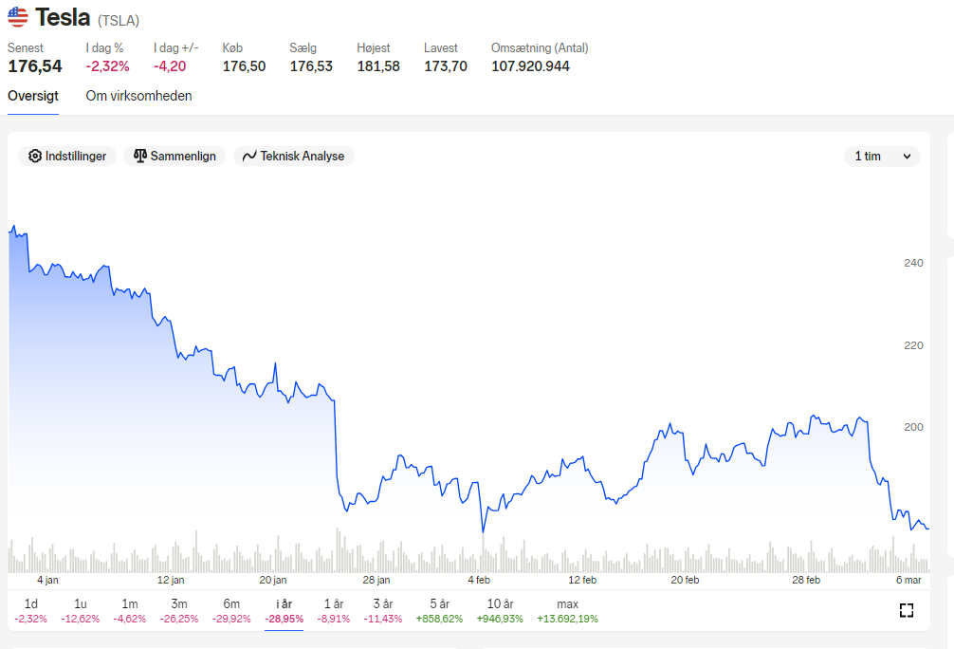Select the max time range
The image size is (954, 649).
567,611
